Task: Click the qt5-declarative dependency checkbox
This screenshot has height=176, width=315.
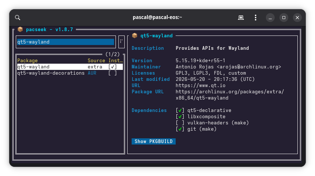Action: [x=180, y=110]
